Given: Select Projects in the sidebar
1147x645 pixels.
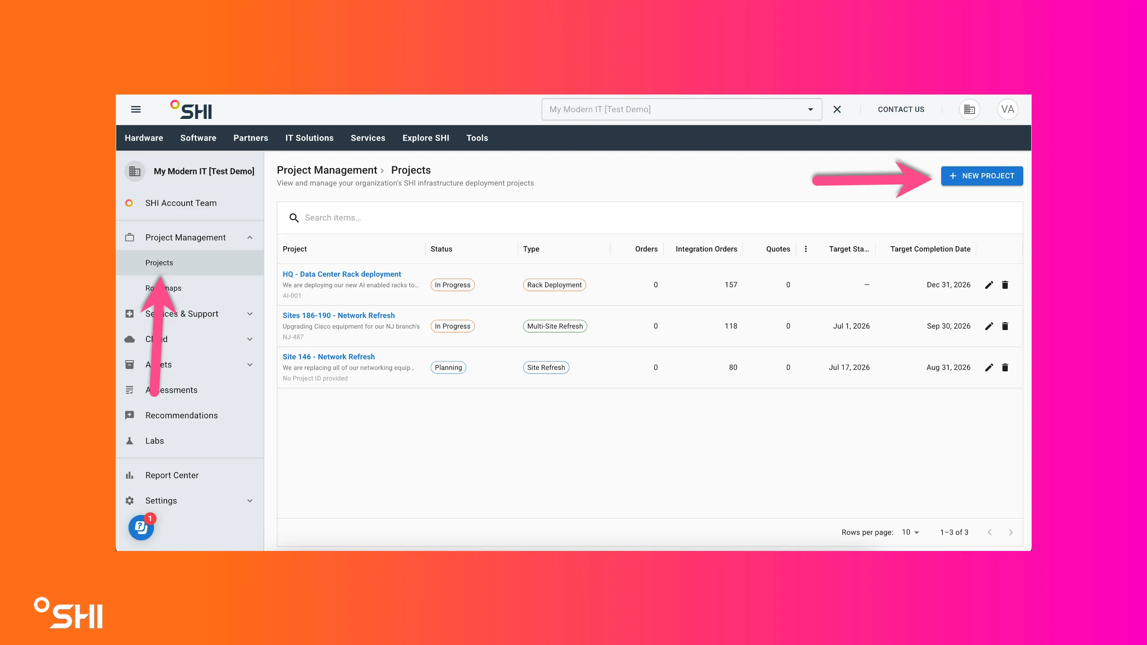Looking at the screenshot, I should 190,263.
